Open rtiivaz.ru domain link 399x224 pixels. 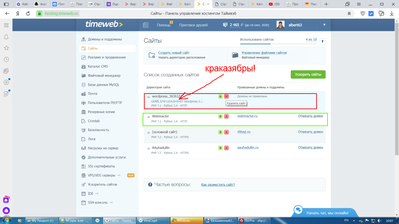pos(244,132)
